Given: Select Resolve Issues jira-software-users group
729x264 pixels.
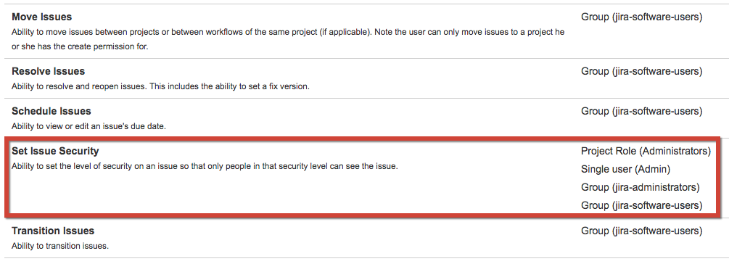Looking at the screenshot, I should coord(642,72).
